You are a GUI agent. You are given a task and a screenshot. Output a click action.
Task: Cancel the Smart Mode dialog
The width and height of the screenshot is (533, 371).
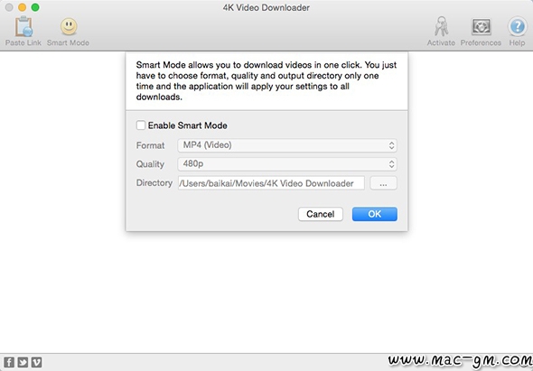(321, 214)
